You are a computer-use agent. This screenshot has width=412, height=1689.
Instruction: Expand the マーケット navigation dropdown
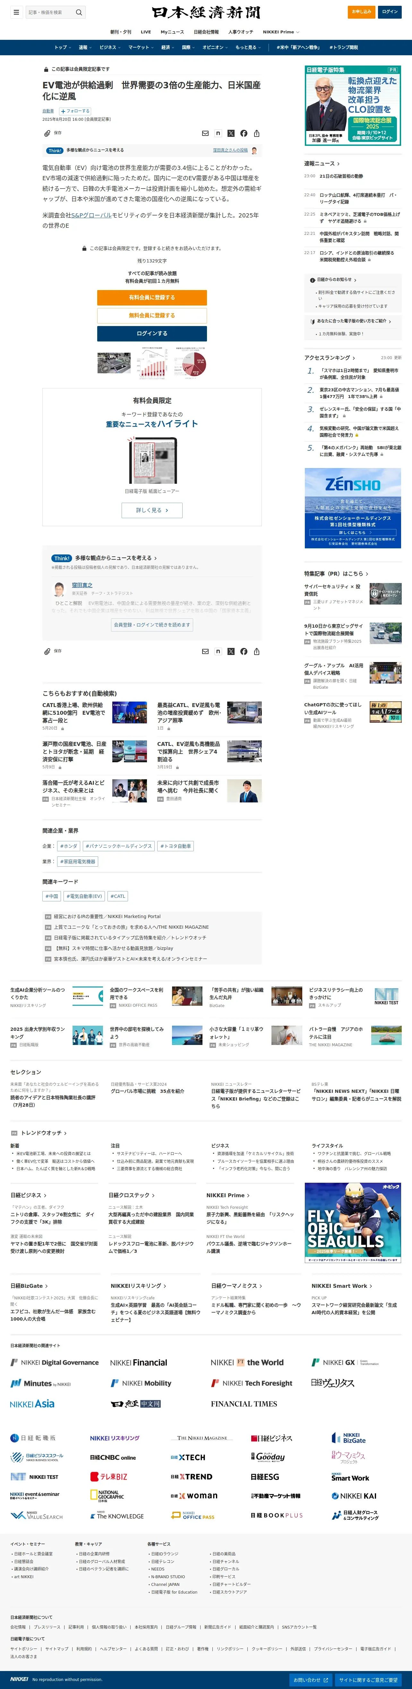point(142,47)
